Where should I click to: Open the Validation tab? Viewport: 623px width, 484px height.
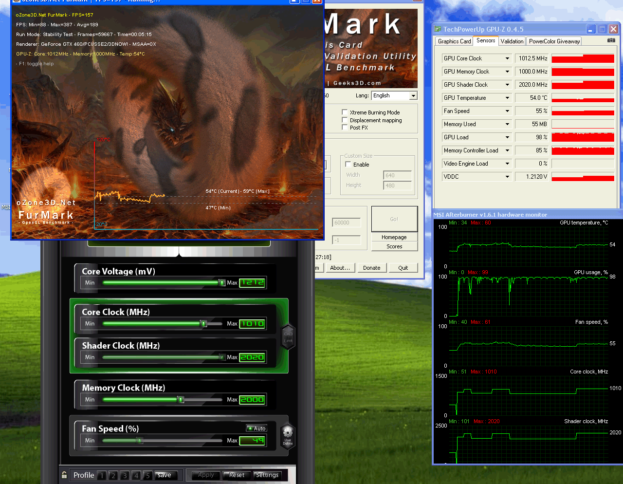[512, 41]
